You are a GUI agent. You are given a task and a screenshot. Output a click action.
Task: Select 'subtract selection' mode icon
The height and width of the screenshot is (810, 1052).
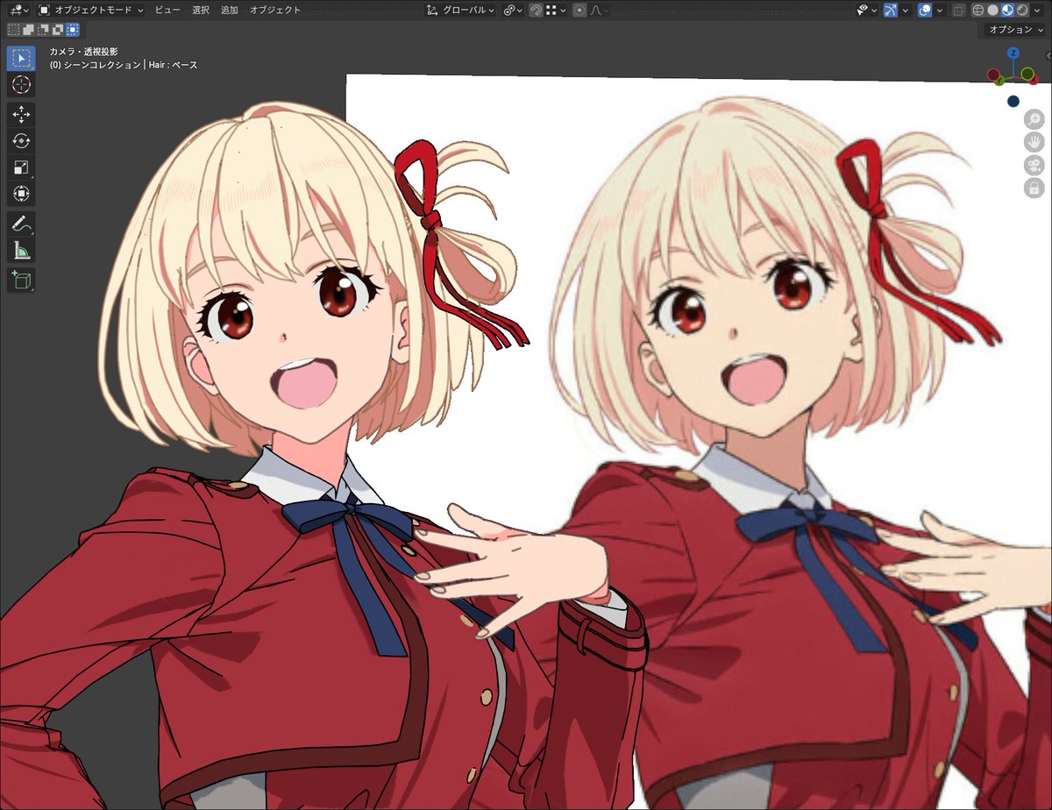pos(43,30)
